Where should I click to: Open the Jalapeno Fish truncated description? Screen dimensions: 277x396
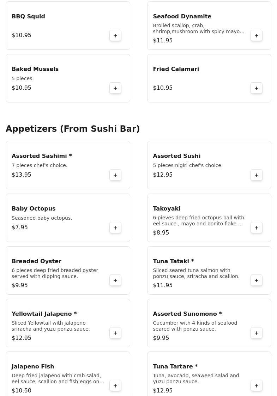(58, 378)
